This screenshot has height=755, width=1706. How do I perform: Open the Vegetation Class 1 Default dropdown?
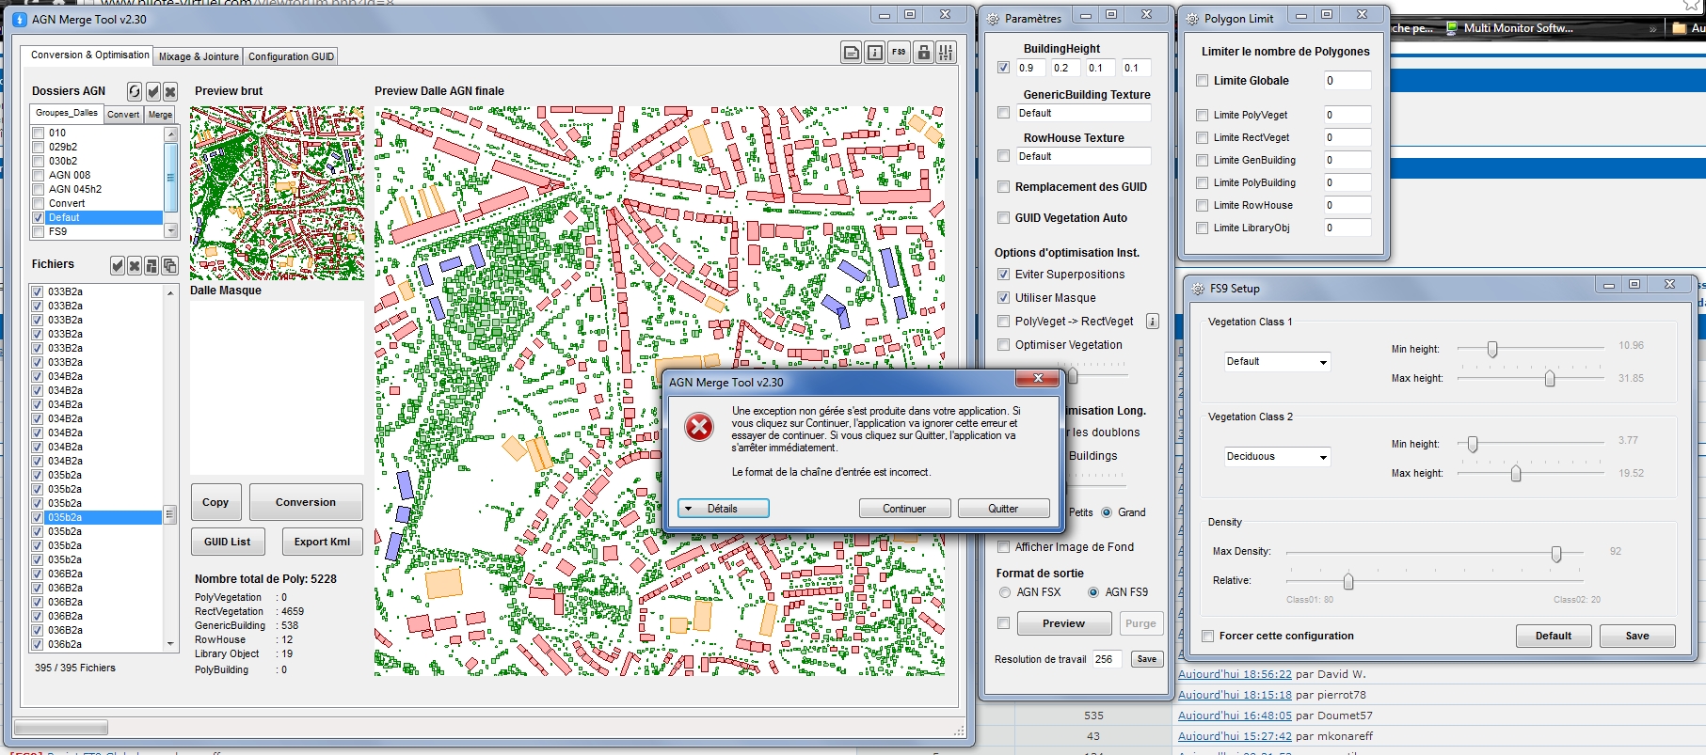click(x=1276, y=362)
